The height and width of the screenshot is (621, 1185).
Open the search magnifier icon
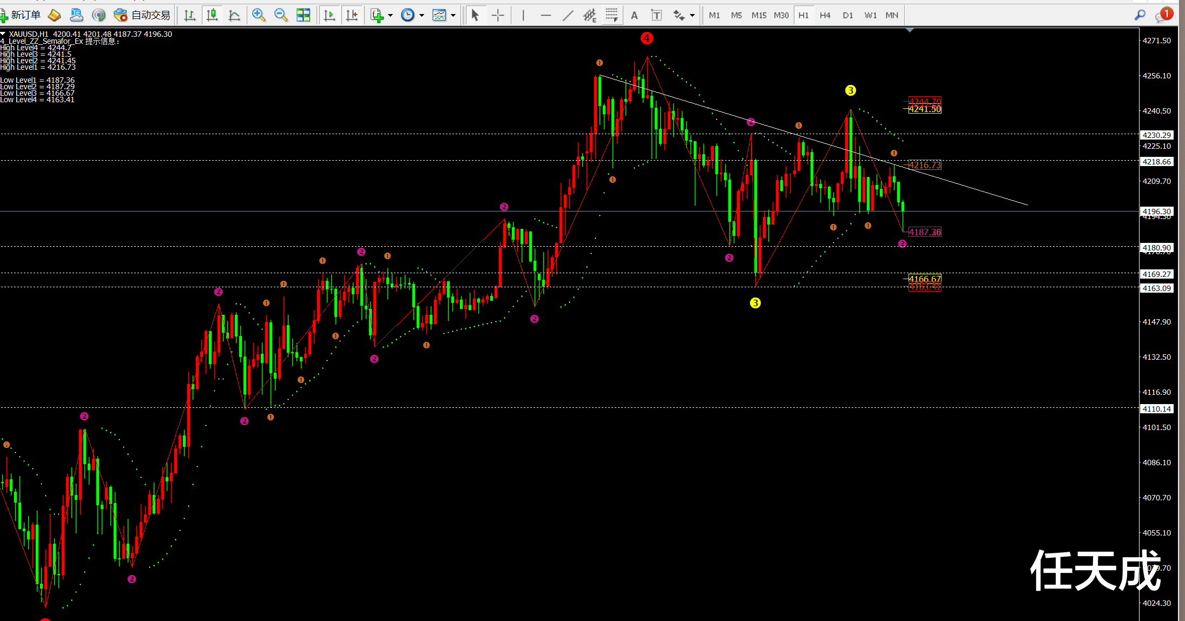click(x=1140, y=15)
